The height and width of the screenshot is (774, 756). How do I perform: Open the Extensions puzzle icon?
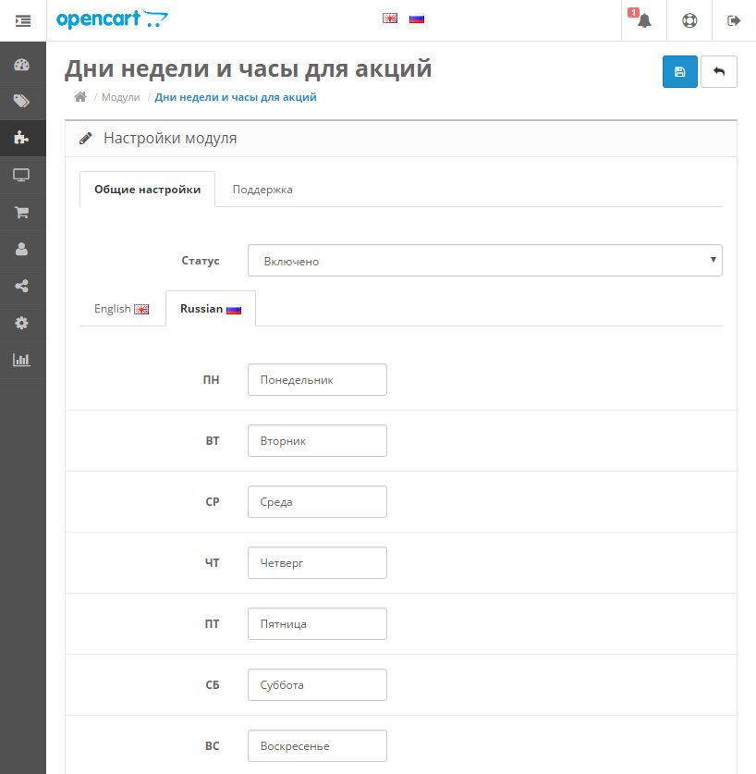coord(22,138)
